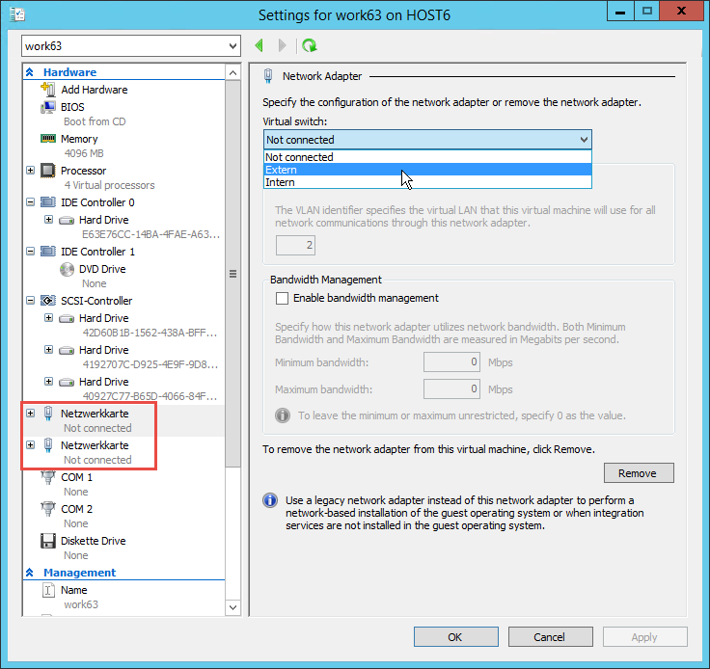Expand Hard Drive under IDE Controller 0
The height and width of the screenshot is (669, 710).
(49, 220)
